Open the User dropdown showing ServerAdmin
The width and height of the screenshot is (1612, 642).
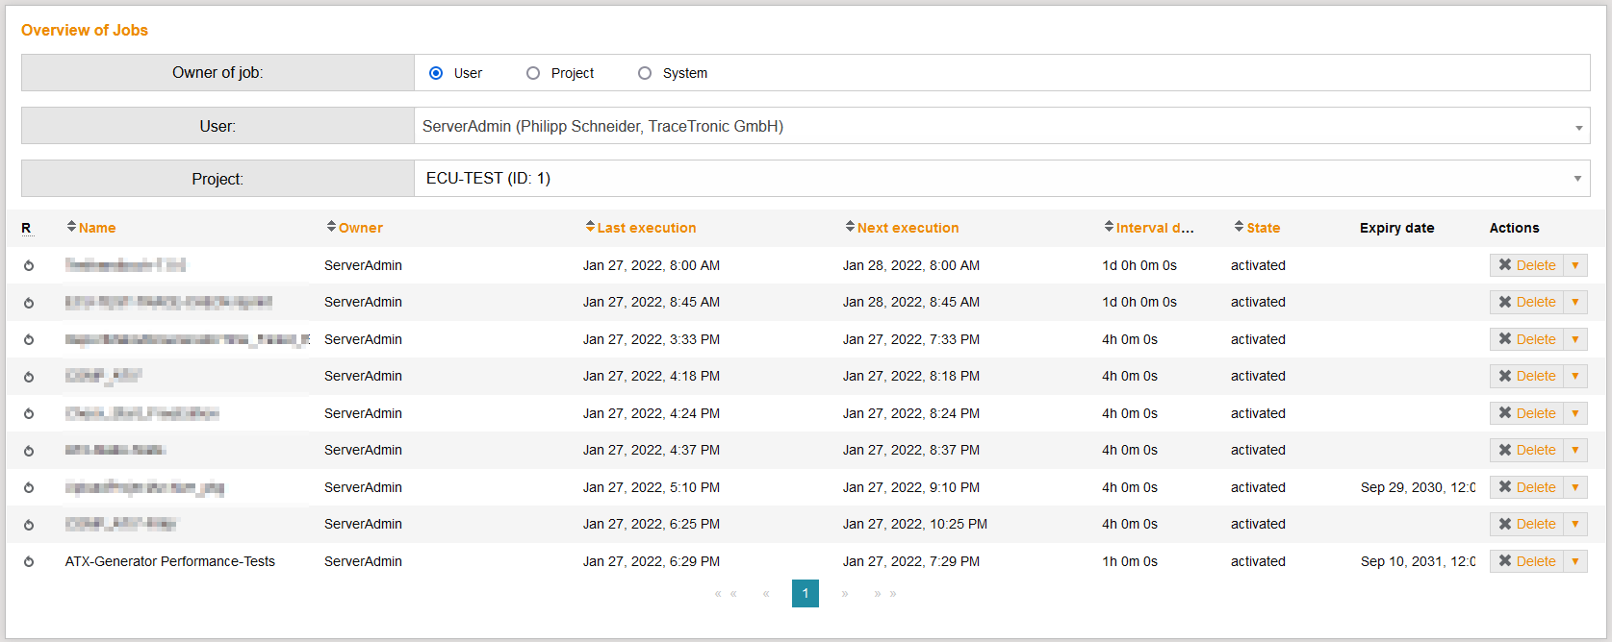(1001, 126)
